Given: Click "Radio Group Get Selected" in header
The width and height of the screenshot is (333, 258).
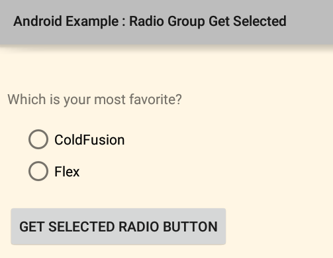Looking at the screenshot, I should click(x=208, y=21).
